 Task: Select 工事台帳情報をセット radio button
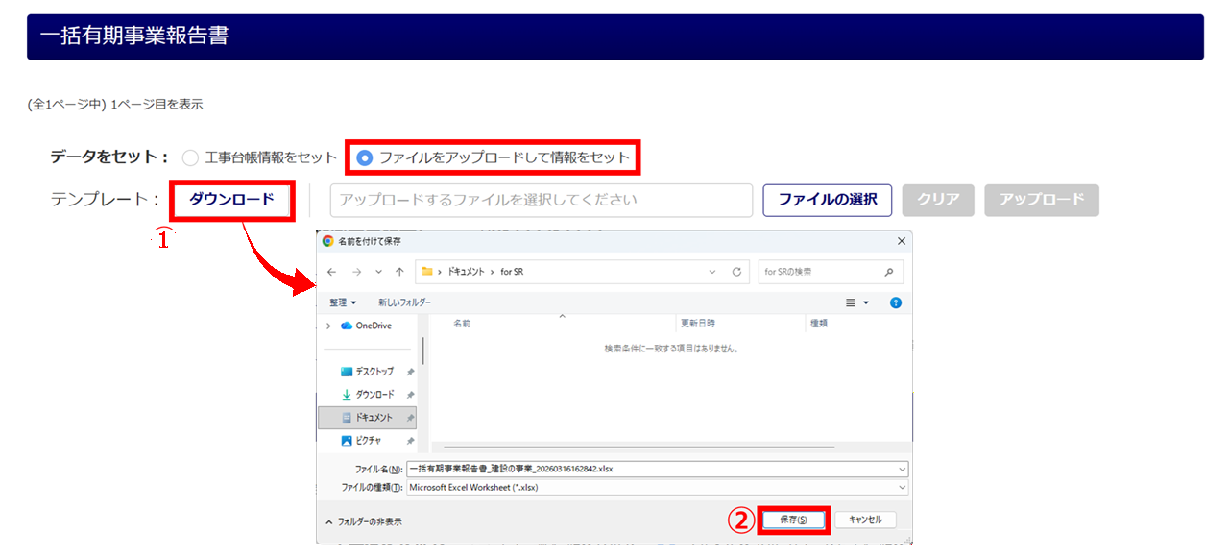pyautogui.click(x=190, y=157)
